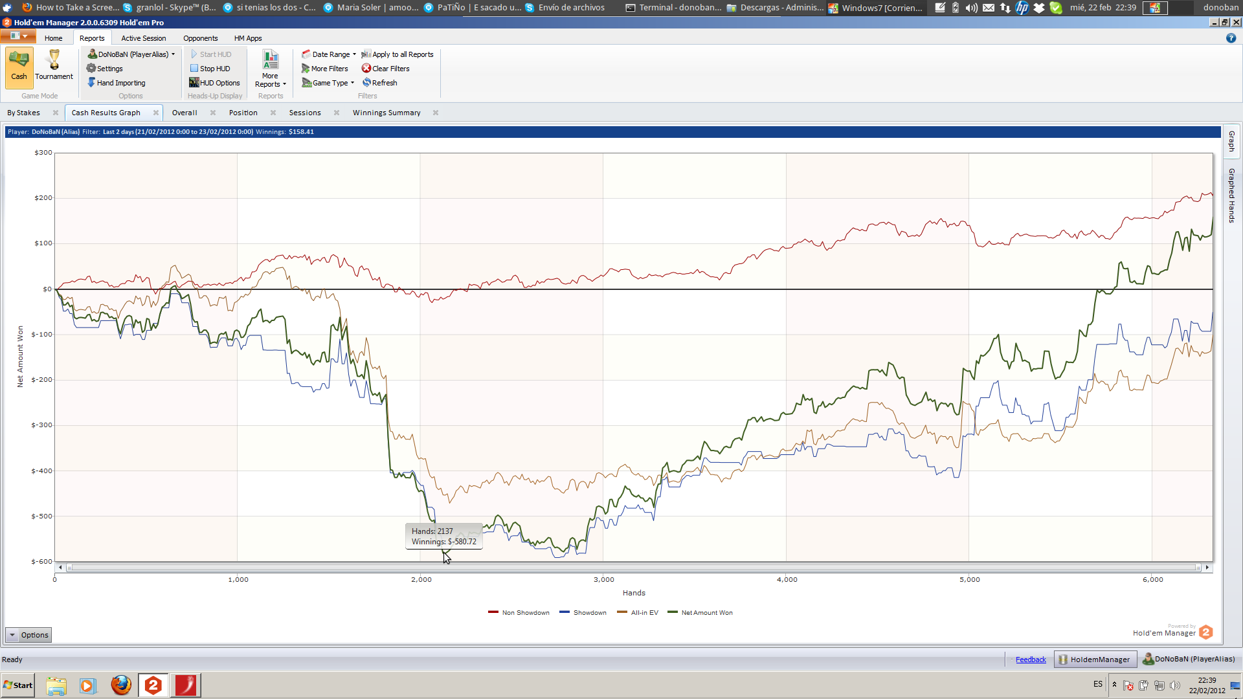Toggle All-in EV legend line
This screenshot has width=1243, height=699.
[x=638, y=612]
